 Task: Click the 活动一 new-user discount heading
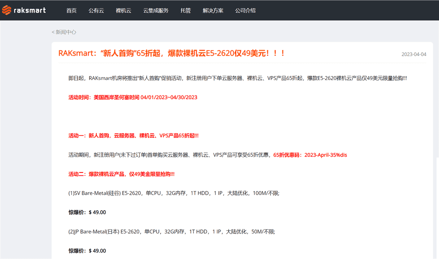click(133, 136)
